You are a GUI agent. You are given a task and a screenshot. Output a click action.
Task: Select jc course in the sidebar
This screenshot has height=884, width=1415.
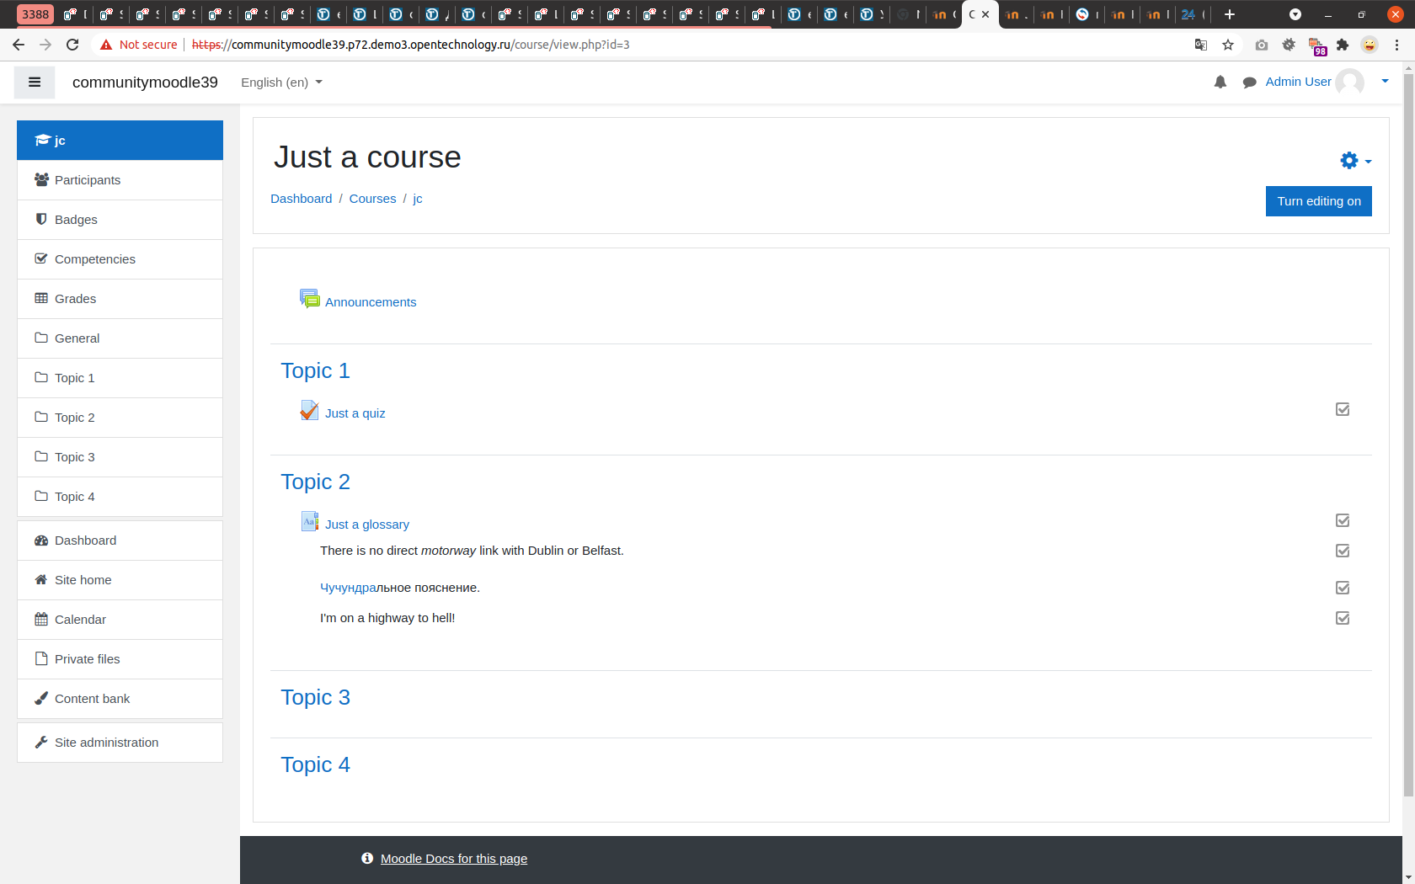click(x=120, y=141)
